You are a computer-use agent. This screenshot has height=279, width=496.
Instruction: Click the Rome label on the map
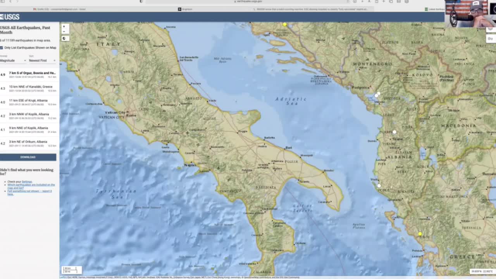click(131, 115)
